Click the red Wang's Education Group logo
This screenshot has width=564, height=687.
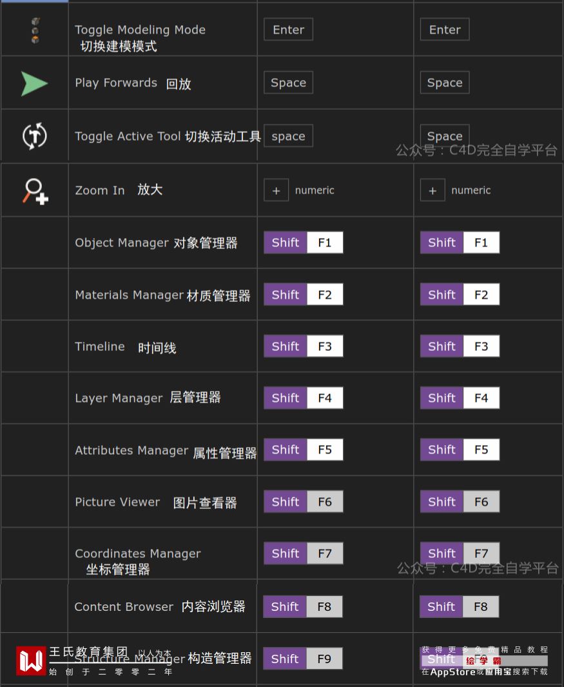point(31,661)
